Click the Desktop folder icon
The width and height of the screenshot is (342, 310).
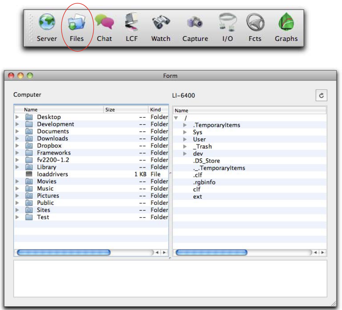(29, 117)
